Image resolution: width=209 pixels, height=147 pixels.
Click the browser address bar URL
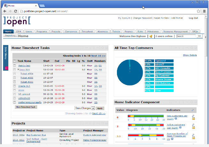coord(46,11)
